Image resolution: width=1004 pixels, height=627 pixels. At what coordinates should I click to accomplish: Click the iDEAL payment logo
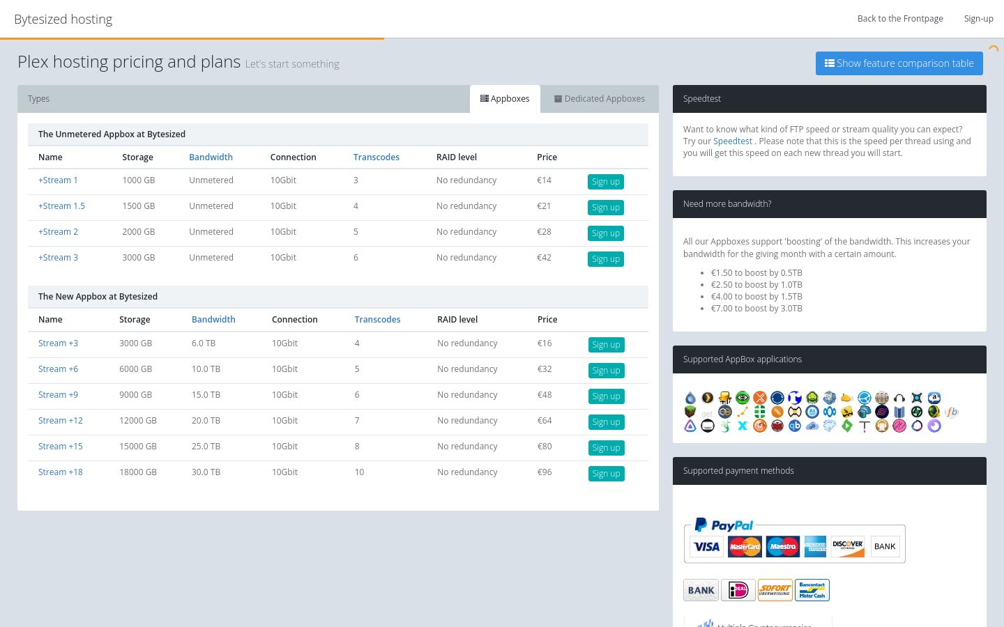pos(738,590)
